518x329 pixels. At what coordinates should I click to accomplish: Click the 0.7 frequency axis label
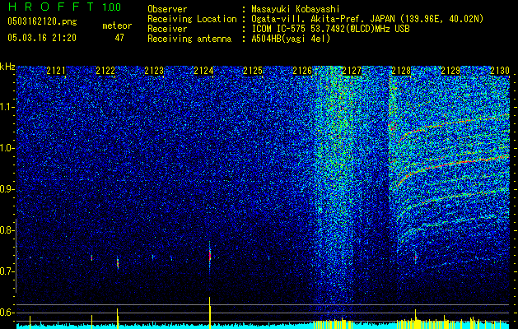[x=7, y=271]
